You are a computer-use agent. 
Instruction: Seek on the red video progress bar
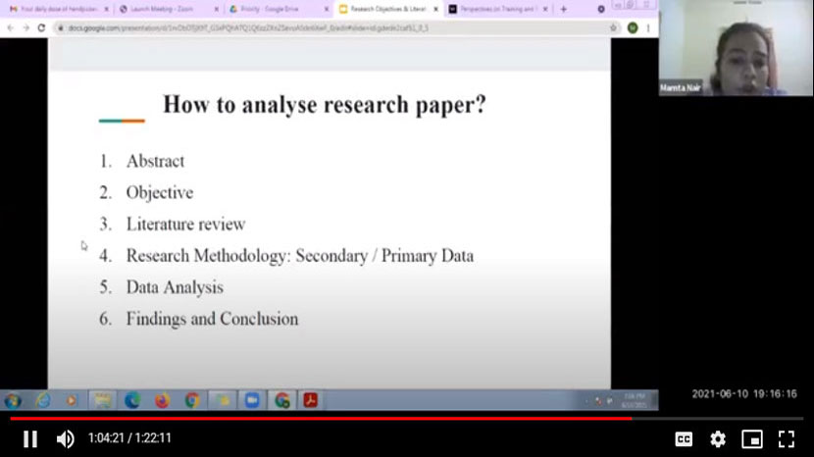click(x=321, y=418)
